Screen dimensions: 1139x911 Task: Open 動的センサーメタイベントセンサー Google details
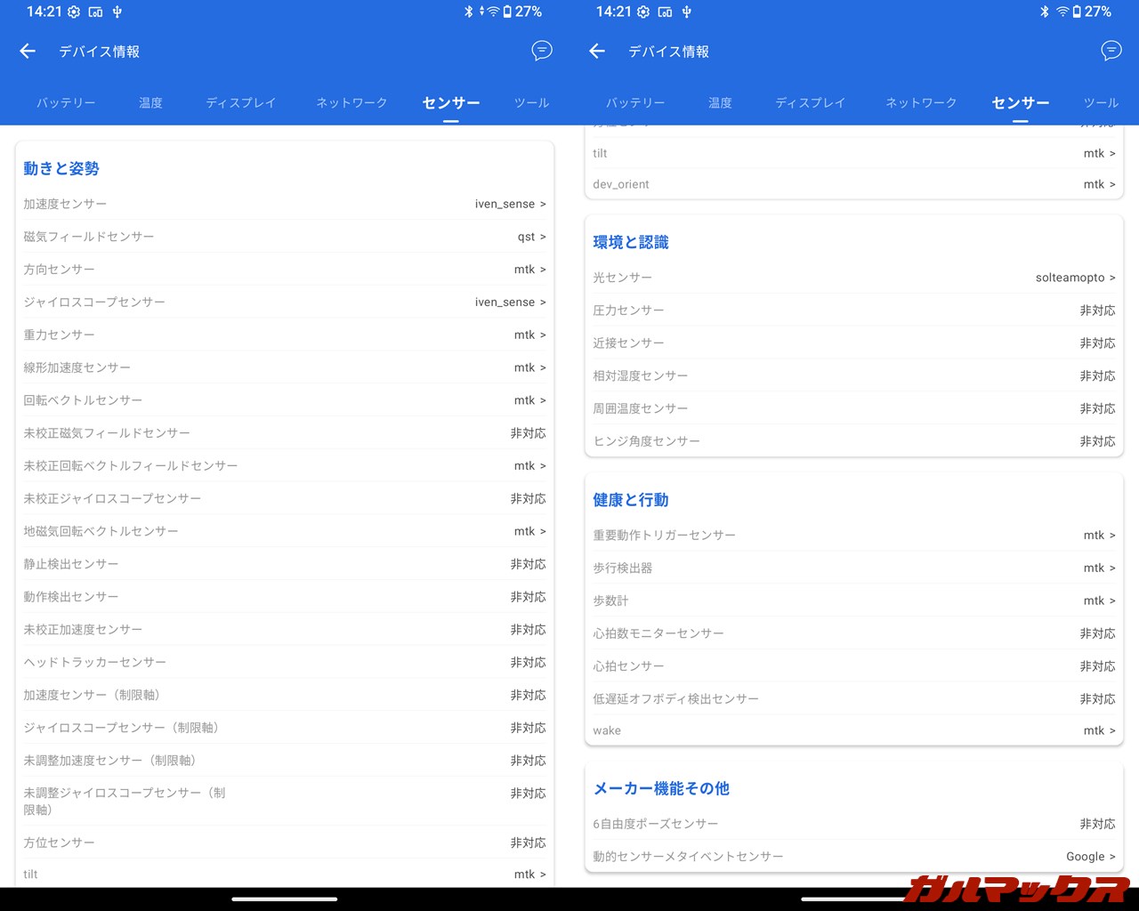[x=1090, y=856]
